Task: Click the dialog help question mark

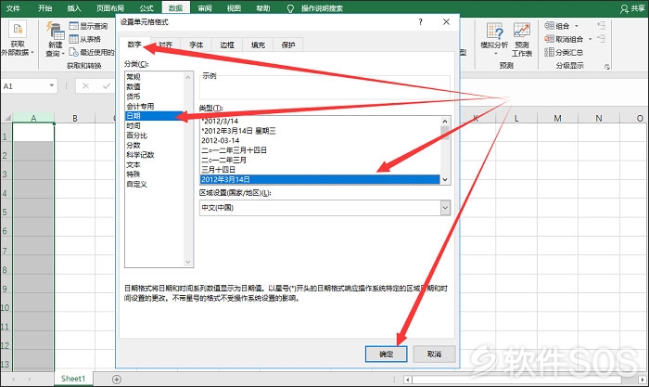Action: point(421,22)
